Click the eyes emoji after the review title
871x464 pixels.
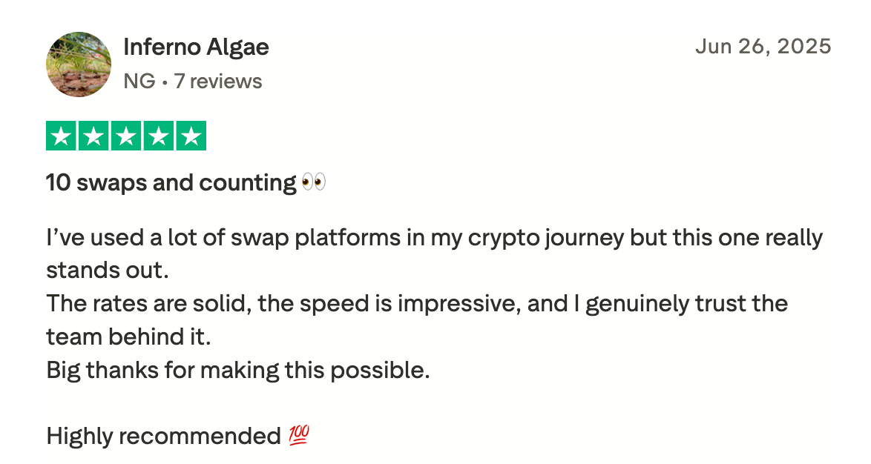point(314,182)
